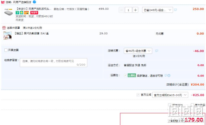Click the pillow subtotal 250.00
Viewport: 206px width, 125px height.
tap(198, 9)
